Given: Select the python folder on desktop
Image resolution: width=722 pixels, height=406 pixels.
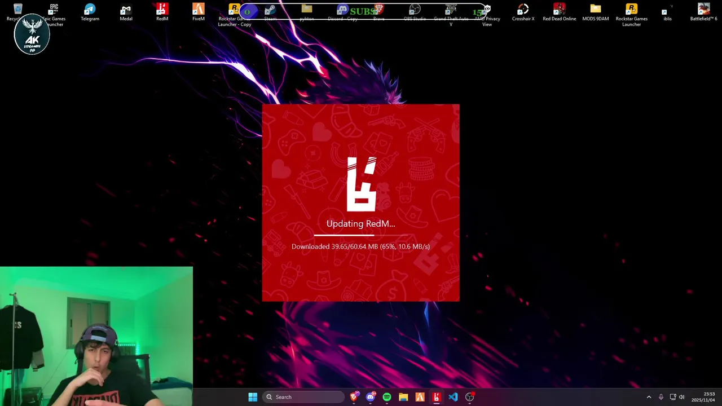Looking at the screenshot, I should (306, 12).
